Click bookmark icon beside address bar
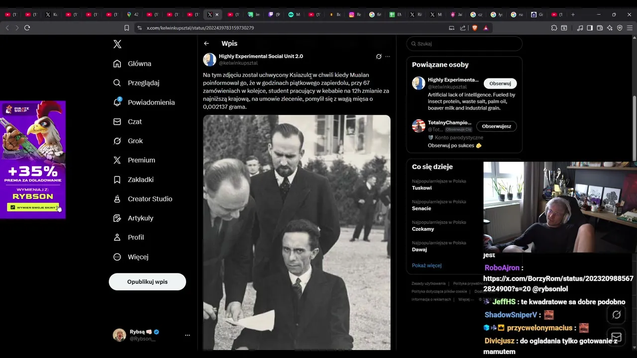 coord(126,28)
